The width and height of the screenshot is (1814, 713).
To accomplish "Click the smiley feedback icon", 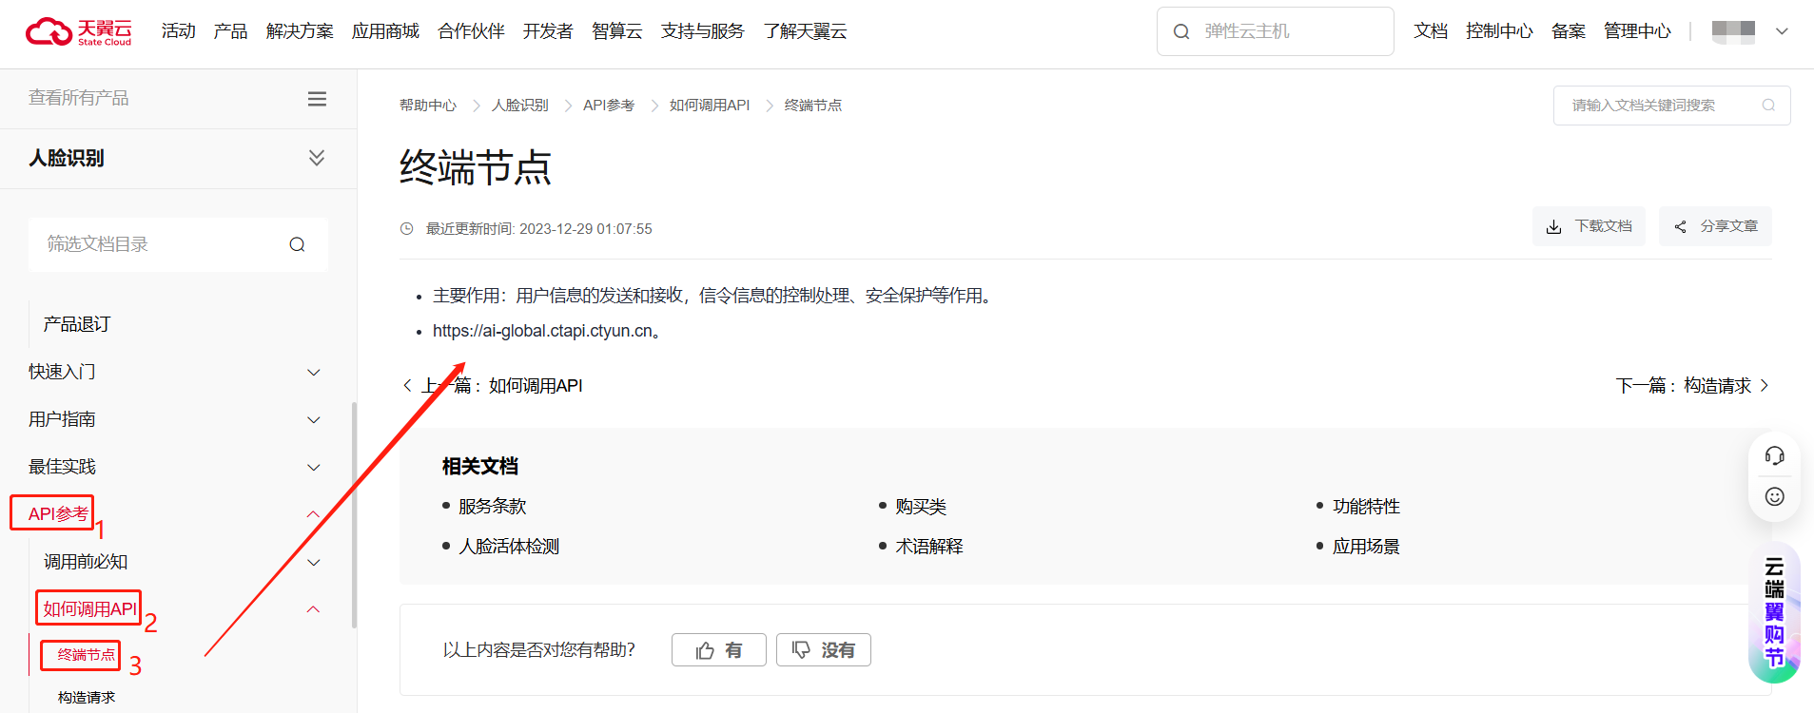I will tap(1774, 496).
